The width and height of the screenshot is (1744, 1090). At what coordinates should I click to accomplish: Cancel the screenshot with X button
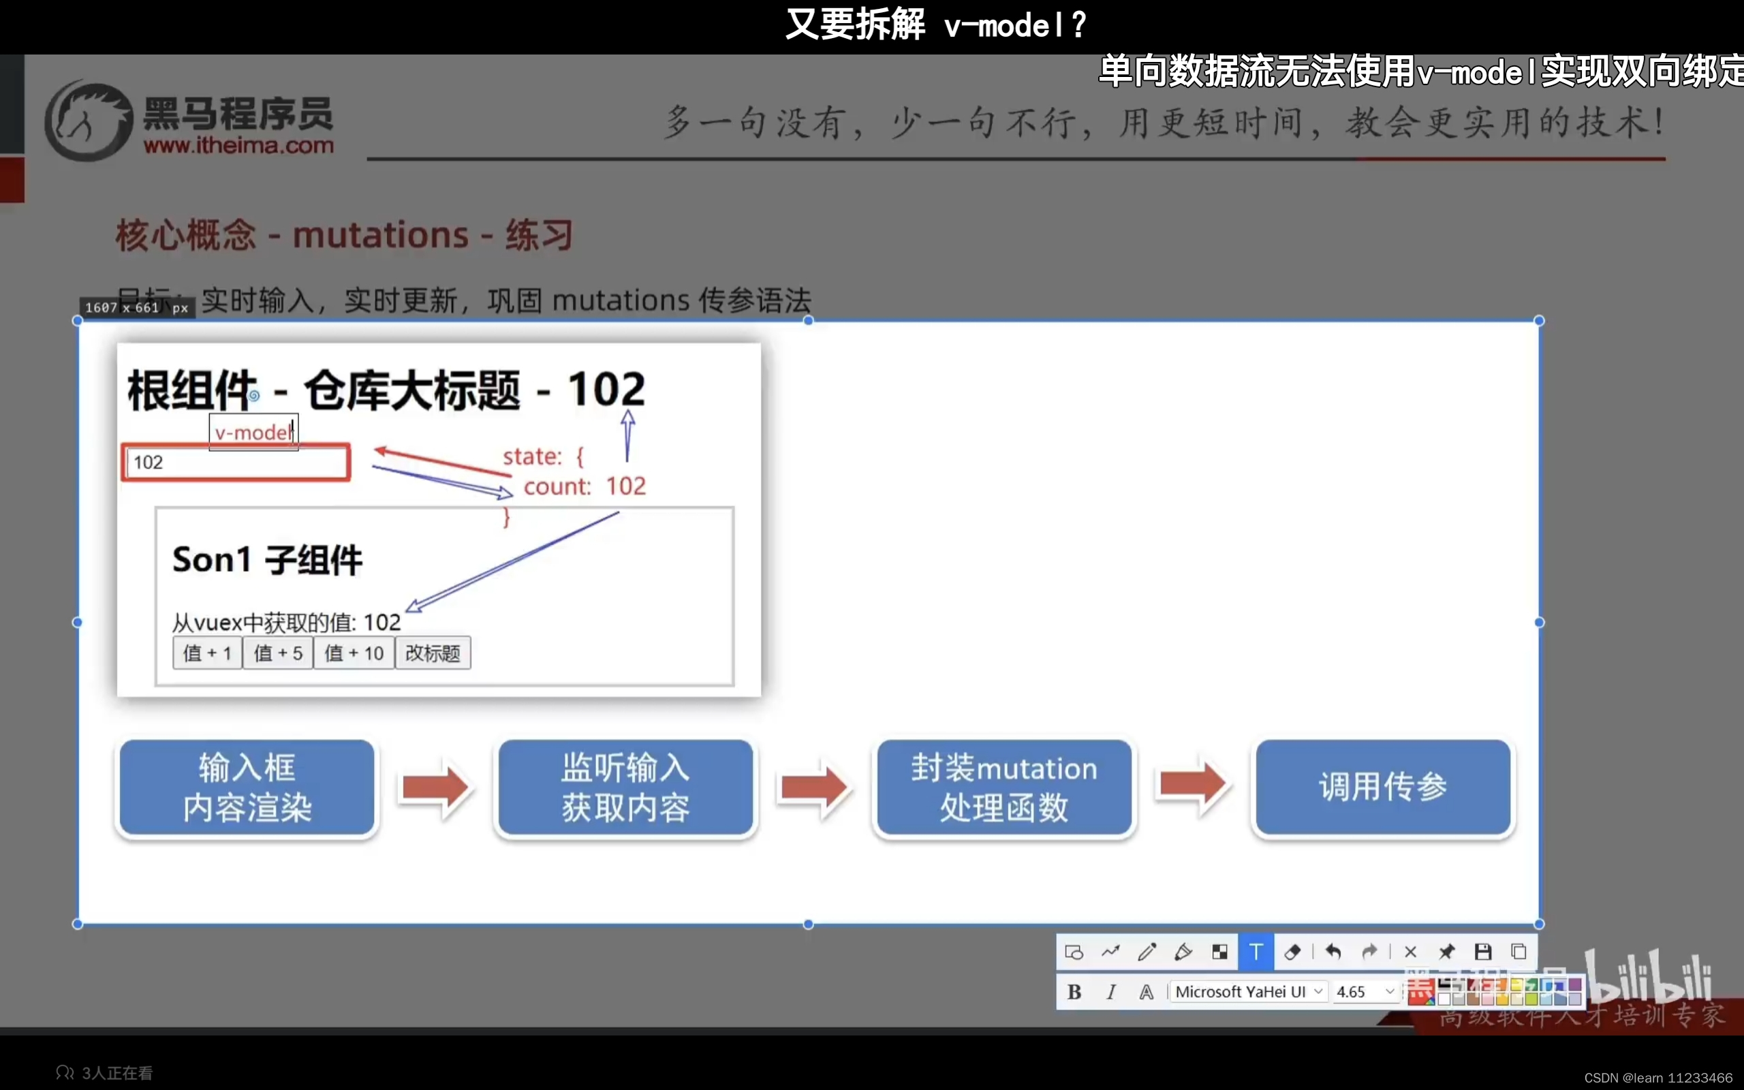coord(1410,952)
